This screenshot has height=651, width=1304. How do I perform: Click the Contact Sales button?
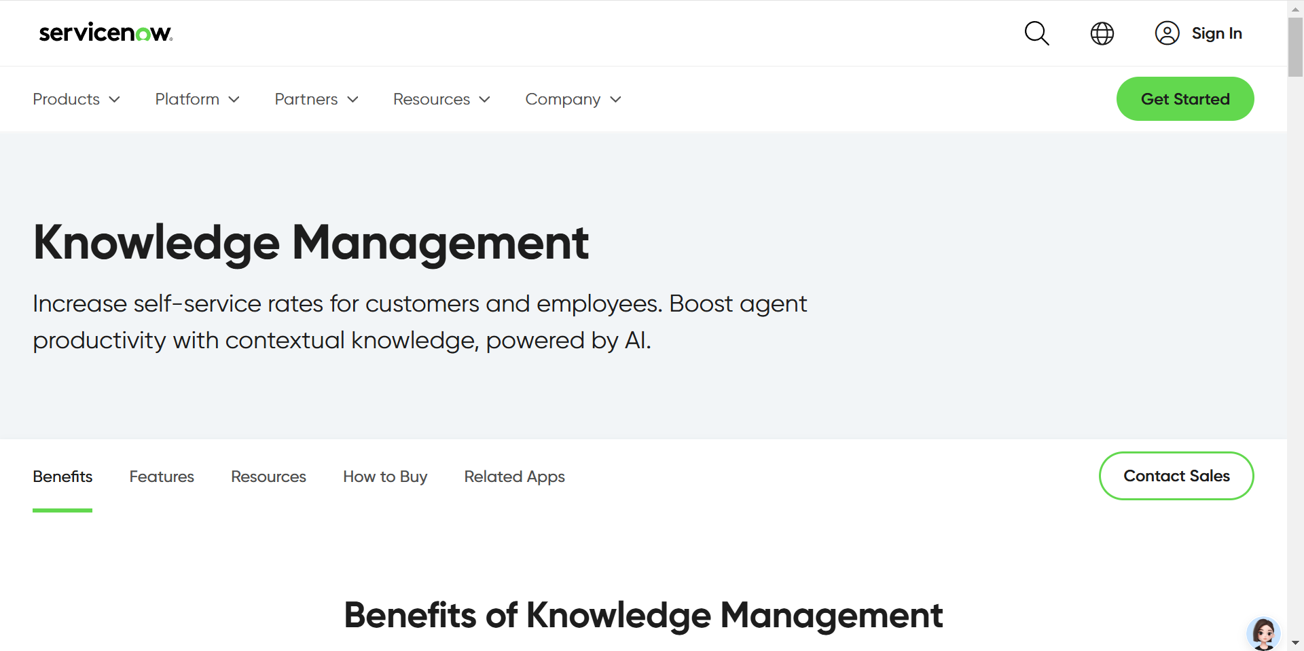1176,476
